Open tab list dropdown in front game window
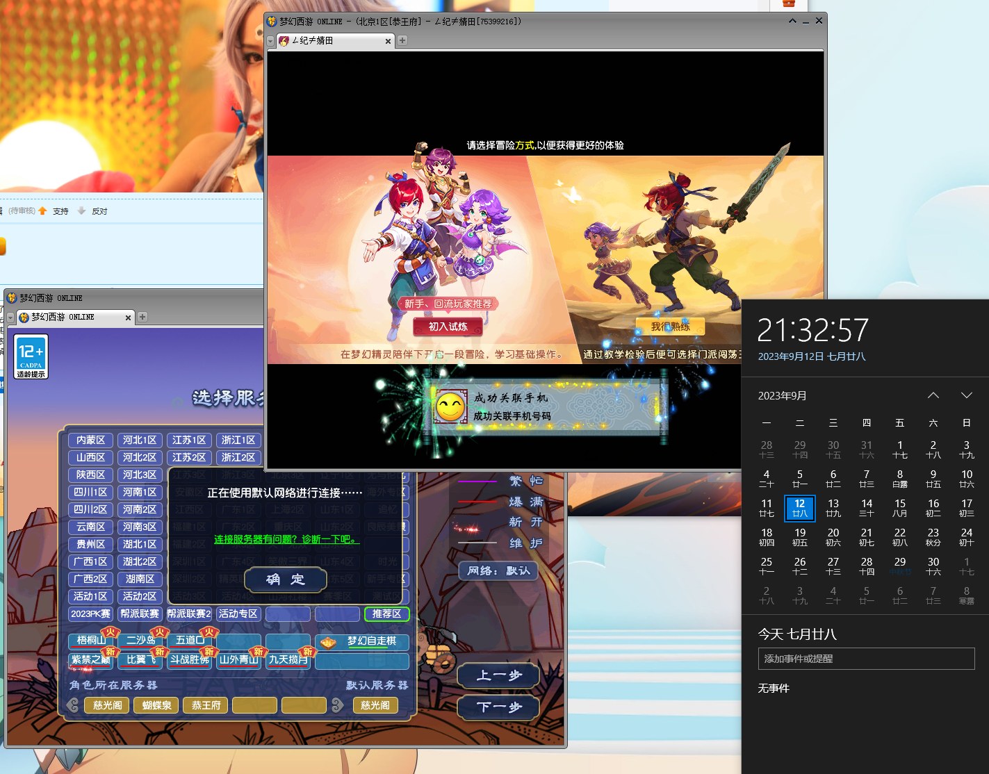The width and height of the screenshot is (989, 774). 271,41
